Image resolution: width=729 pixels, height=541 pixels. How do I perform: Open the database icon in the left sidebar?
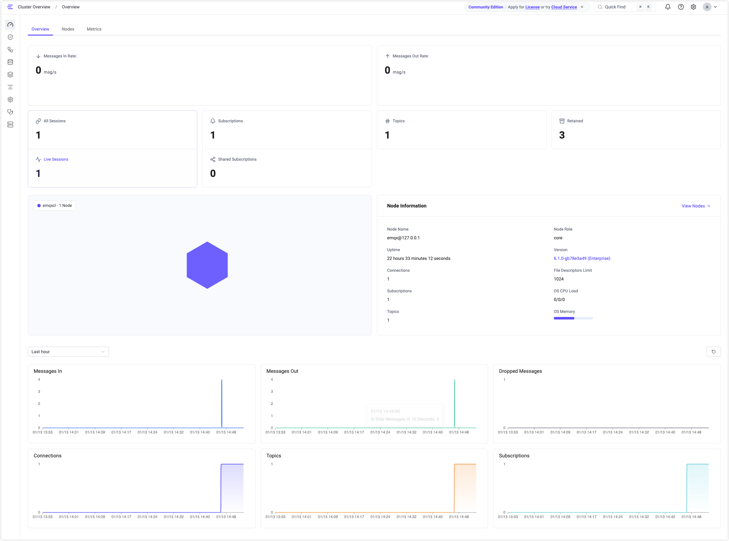point(10,62)
